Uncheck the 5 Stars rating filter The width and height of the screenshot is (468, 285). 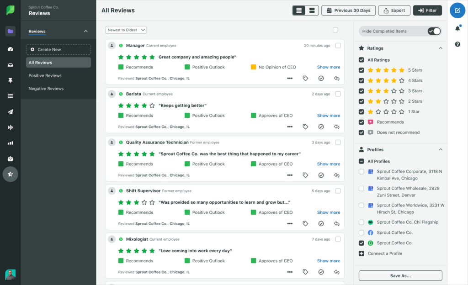[x=362, y=70]
